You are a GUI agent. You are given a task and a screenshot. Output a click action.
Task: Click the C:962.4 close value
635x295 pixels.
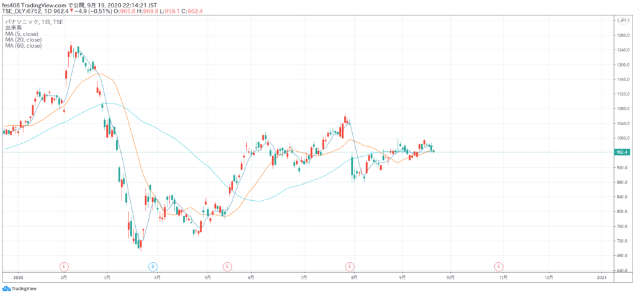(192, 11)
